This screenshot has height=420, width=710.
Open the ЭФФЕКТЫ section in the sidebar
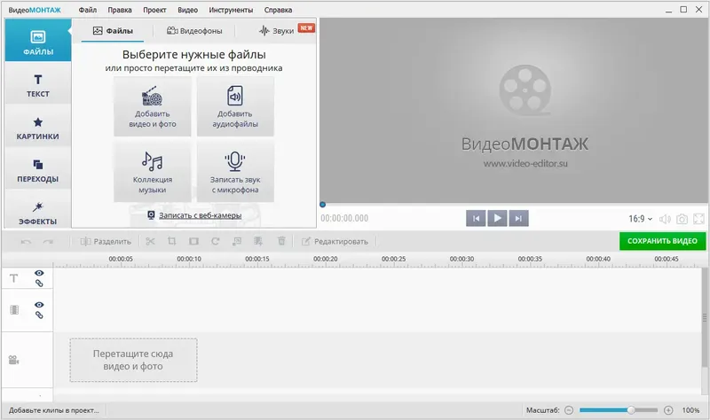(x=38, y=213)
